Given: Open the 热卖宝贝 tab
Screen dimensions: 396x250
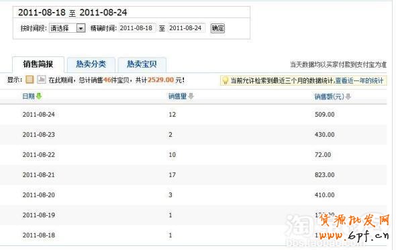Looking at the screenshot, I should tap(142, 64).
